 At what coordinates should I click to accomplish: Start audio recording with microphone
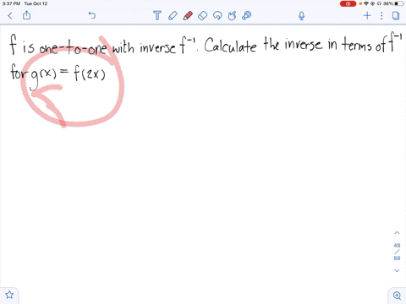pyautogui.click(x=302, y=16)
